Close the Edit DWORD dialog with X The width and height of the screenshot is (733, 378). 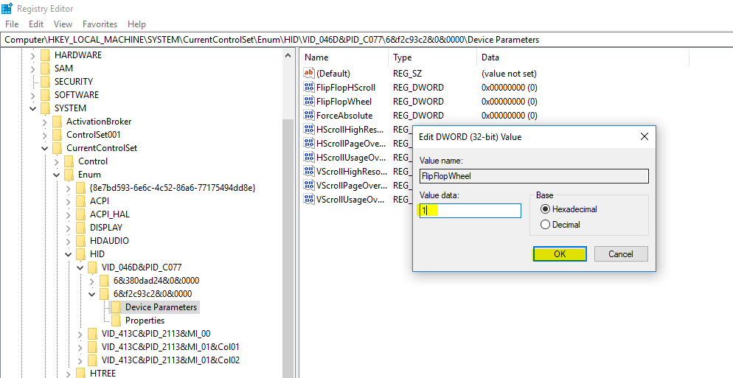click(x=644, y=136)
